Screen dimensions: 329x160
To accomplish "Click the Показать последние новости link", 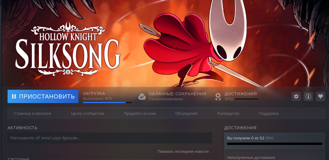I will (x=183, y=151).
